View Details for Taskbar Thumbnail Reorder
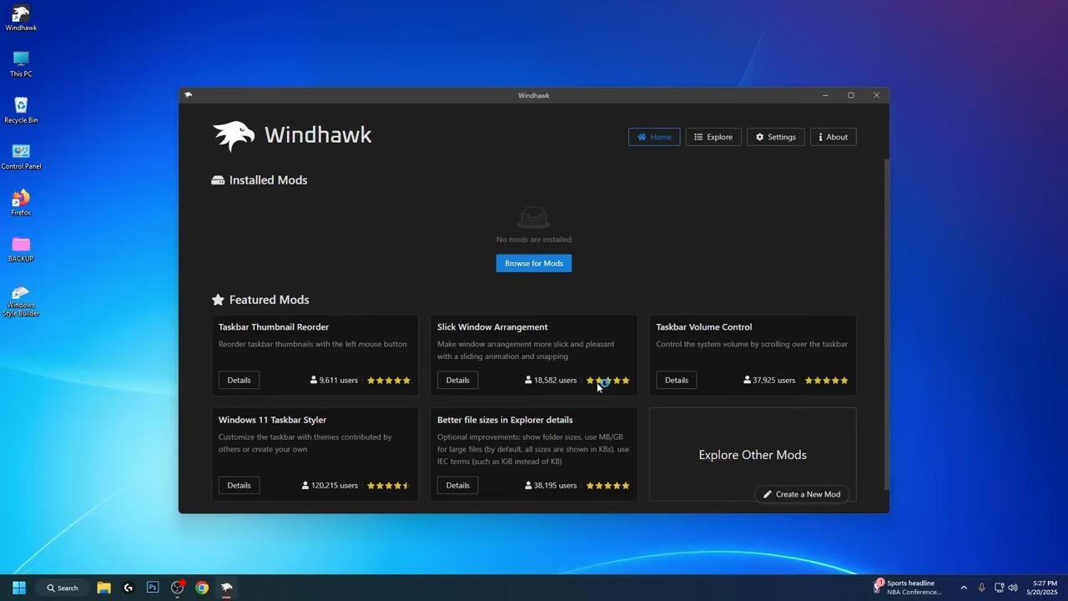 coord(239,380)
